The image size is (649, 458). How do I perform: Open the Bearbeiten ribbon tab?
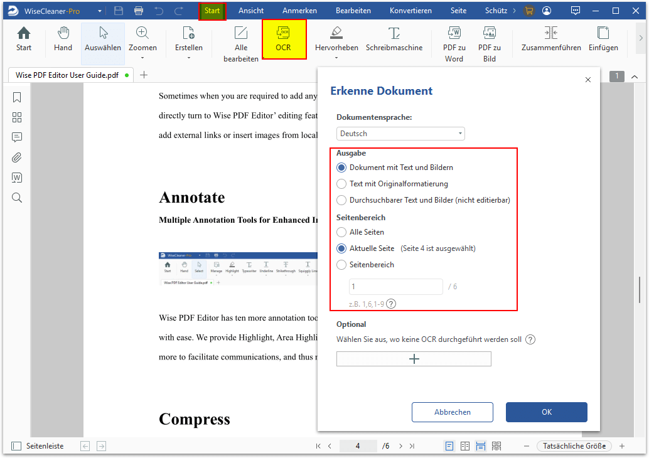(x=353, y=11)
